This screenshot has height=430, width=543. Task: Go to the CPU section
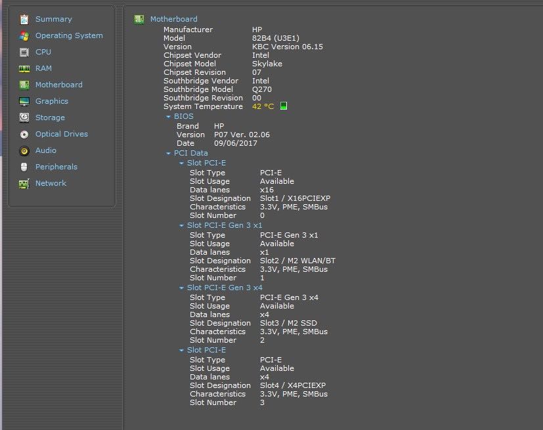point(43,52)
